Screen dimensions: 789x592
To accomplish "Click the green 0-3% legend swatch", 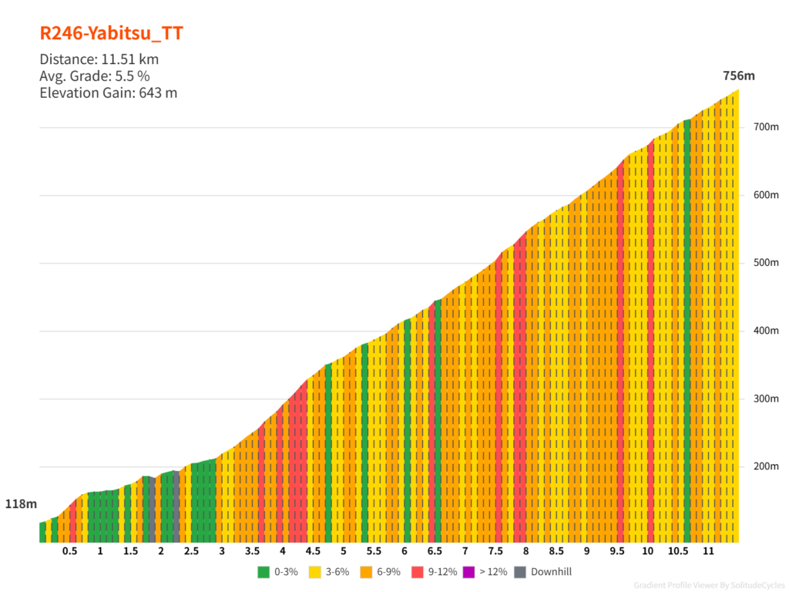I will pos(264,572).
